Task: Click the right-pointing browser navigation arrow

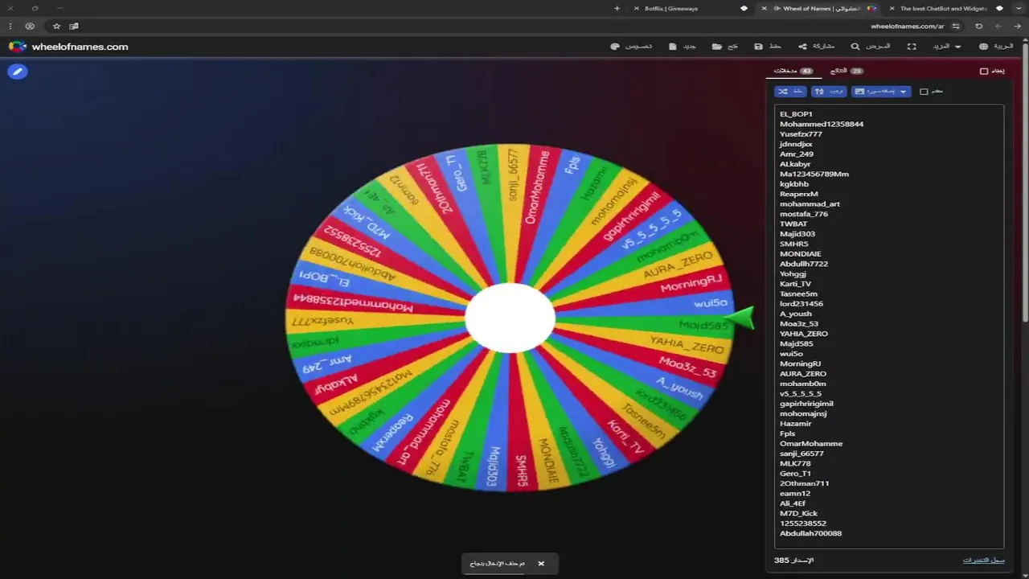Action: (1016, 26)
